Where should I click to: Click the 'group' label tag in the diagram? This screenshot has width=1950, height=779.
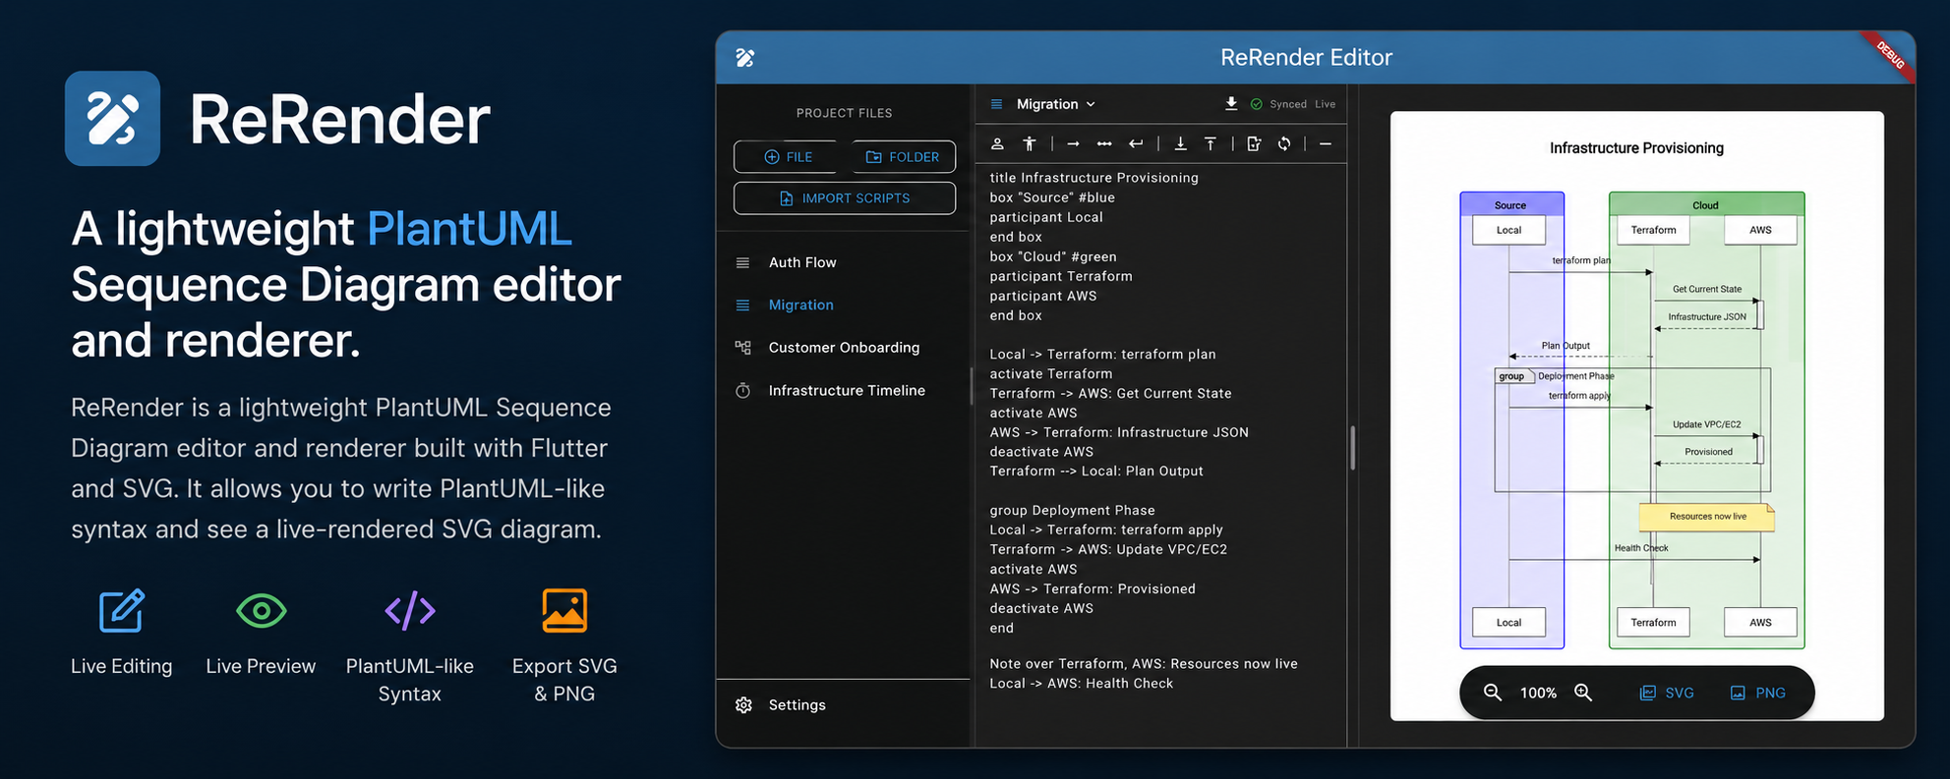pos(1512,376)
